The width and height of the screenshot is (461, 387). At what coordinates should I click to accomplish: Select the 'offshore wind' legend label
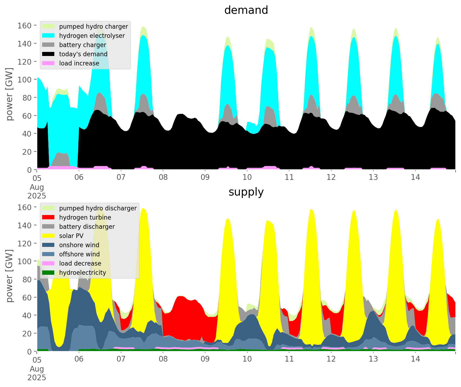pos(79,254)
